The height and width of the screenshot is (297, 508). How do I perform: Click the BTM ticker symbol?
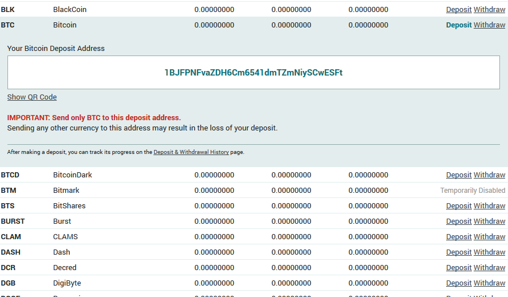coord(9,191)
